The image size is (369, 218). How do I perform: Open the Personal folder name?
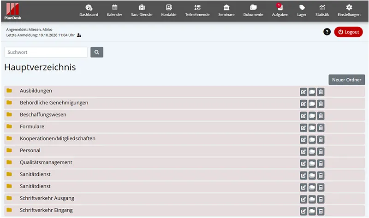coord(30,150)
